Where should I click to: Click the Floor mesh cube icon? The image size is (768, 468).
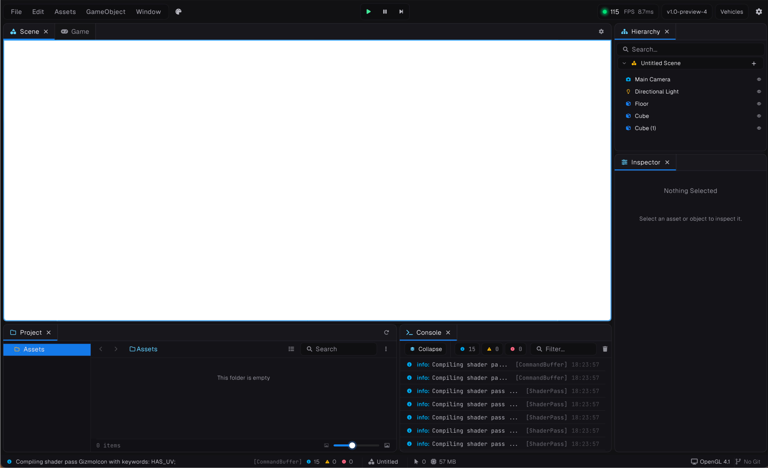click(628, 104)
